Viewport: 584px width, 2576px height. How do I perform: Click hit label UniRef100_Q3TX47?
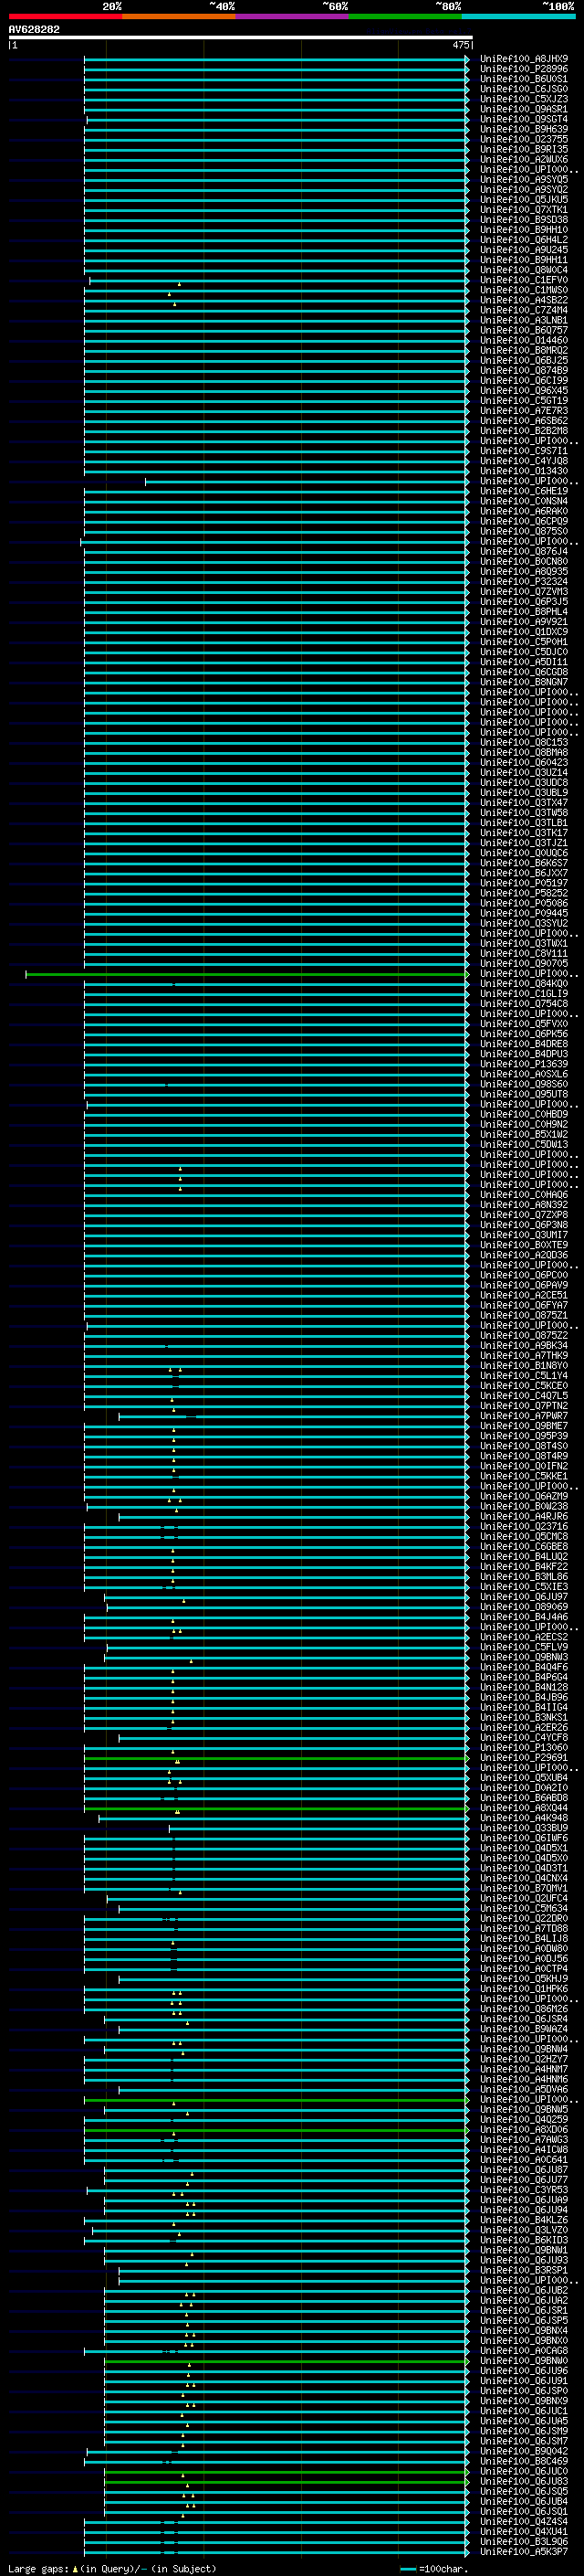[524, 802]
